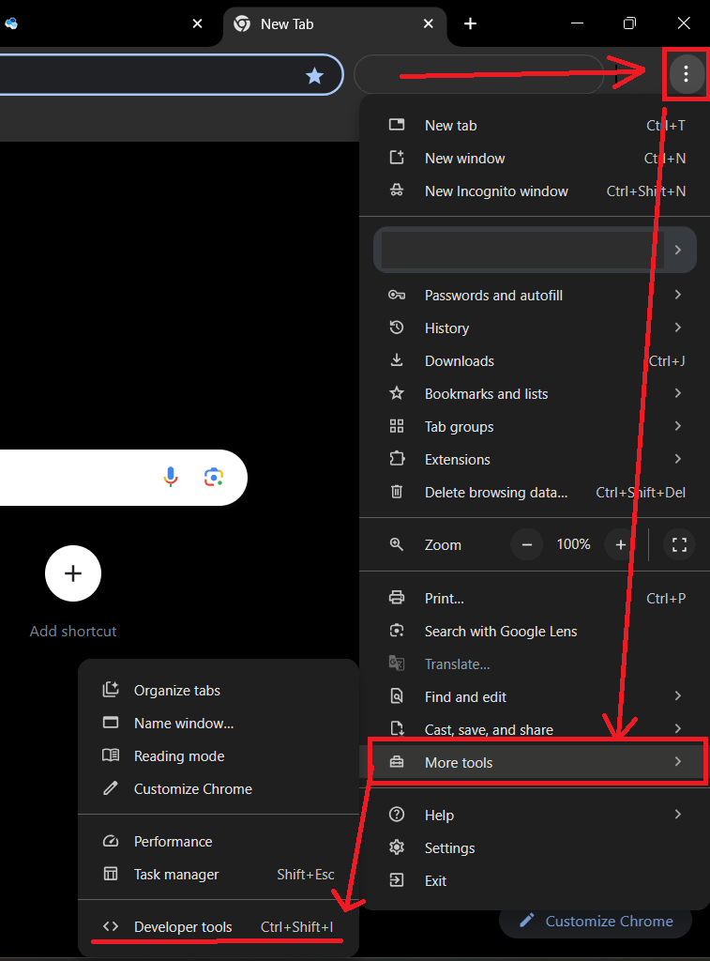Click the address bar field
Image resolution: width=710 pixels, height=961 pixels.
[171, 75]
